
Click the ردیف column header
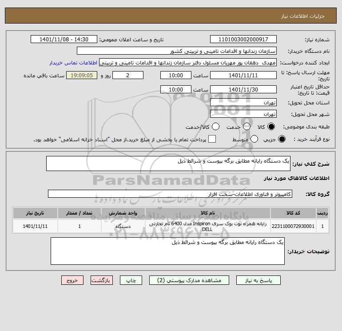tap(322, 213)
